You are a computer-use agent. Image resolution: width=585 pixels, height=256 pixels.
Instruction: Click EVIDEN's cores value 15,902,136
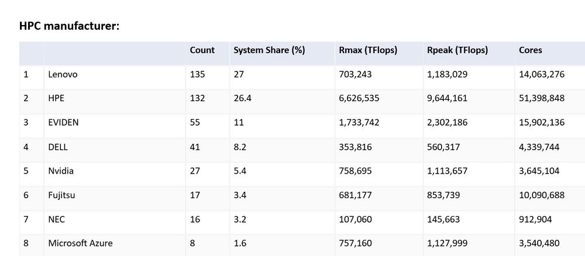click(542, 123)
